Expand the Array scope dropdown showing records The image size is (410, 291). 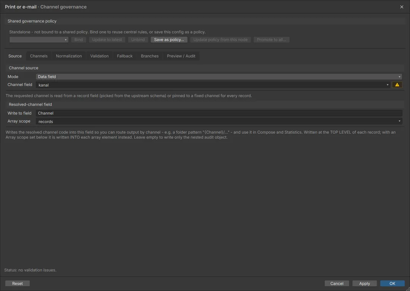219,121
